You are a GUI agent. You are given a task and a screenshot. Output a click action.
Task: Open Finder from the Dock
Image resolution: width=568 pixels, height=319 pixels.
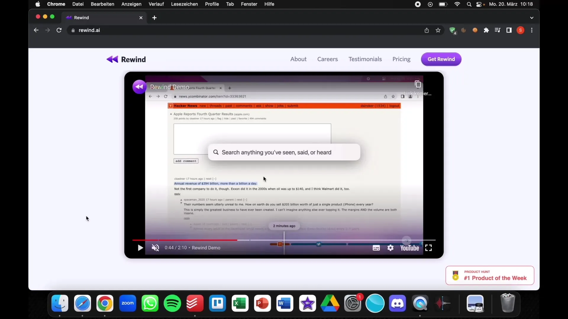tap(60, 303)
